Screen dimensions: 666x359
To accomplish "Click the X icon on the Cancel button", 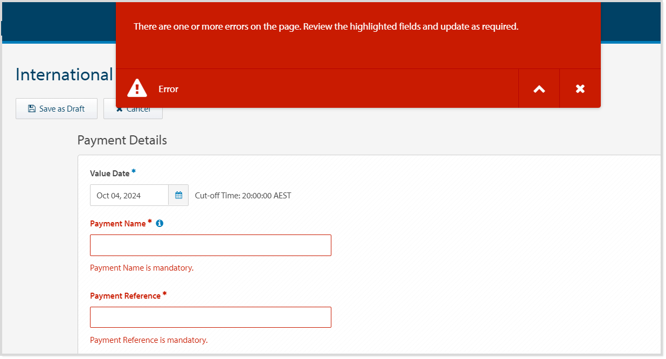I will [120, 108].
